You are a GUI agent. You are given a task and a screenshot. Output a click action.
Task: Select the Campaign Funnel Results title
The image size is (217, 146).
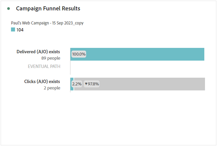(x=48, y=8)
